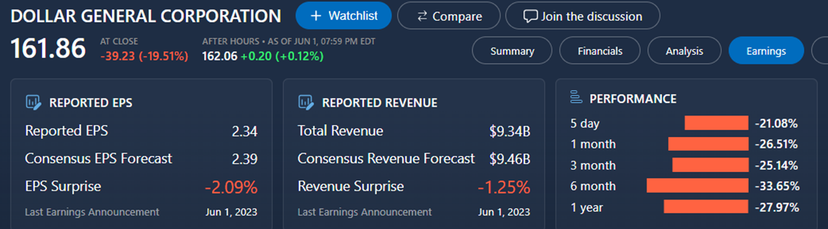The height and width of the screenshot is (229, 828).
Task: Click the Revenue Surprise -1.25% value
Action: coord(504,187)
